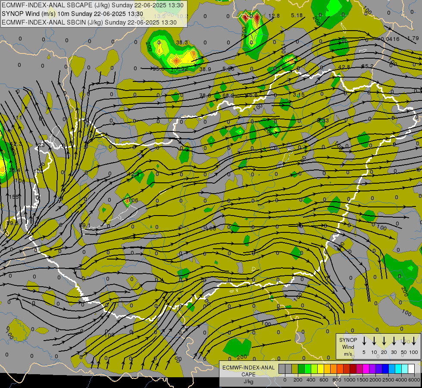422x388 pixels.
Task: Pick the pure yellow swatch in the CAPE legend
Action: (x=321, y=369)
